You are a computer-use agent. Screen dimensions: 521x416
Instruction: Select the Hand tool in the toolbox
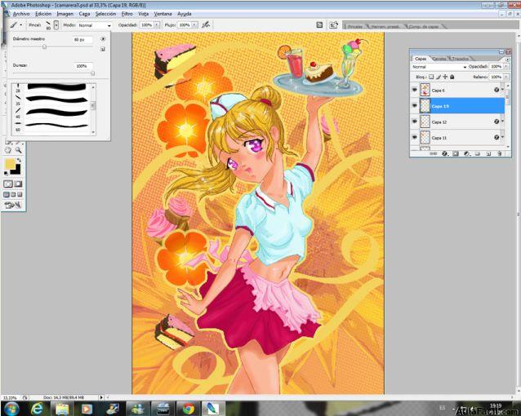point(8,150)
